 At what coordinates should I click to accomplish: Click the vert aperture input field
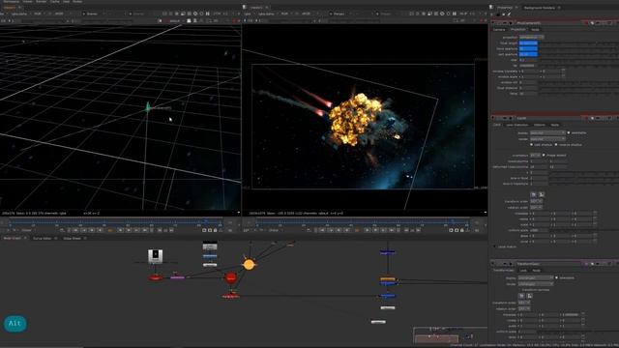click(528, 54)
